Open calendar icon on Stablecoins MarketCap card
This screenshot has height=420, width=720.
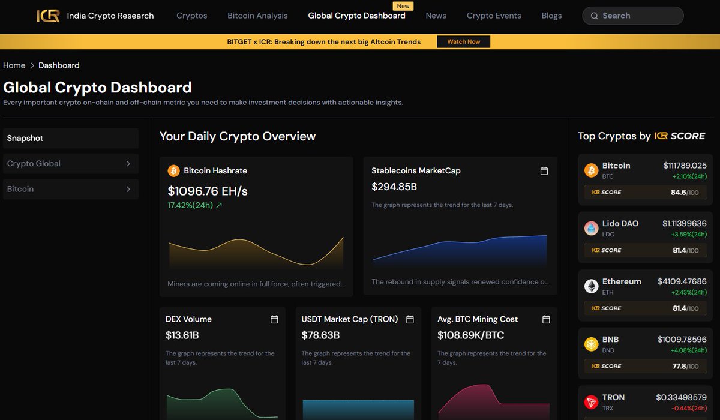pyautogui.click(x=544, y=171)
